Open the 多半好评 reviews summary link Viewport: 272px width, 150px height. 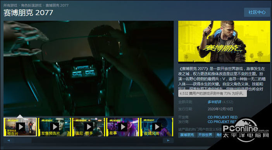point(214,102)
